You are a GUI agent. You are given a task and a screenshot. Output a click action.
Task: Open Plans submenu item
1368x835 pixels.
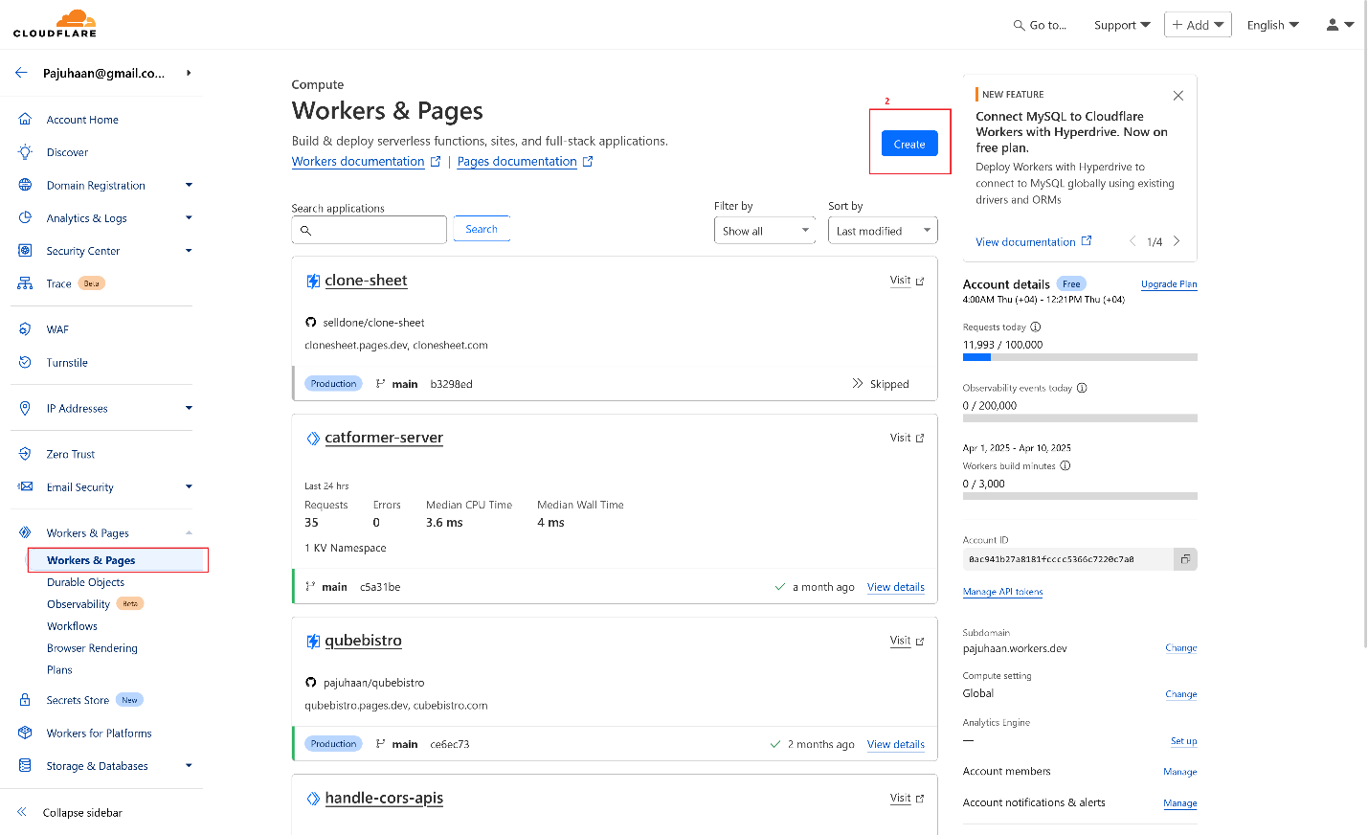tap(59, 670)
